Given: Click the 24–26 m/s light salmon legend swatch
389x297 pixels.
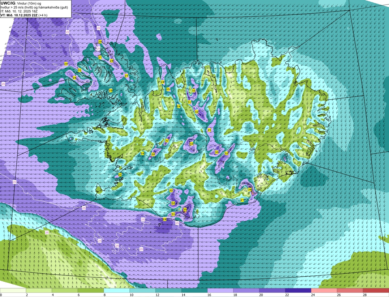Looking at the screenshot, I should pyautogui.click(x=324, y=290).
